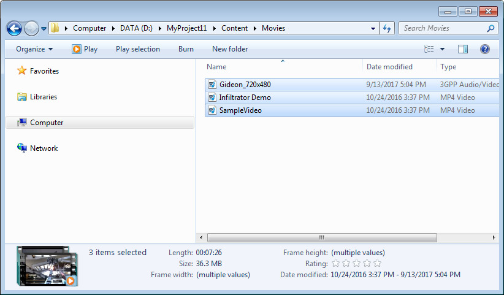The image size is (504, 295).
Task: Maximize the Explorer window
Action: coord(468,12)
